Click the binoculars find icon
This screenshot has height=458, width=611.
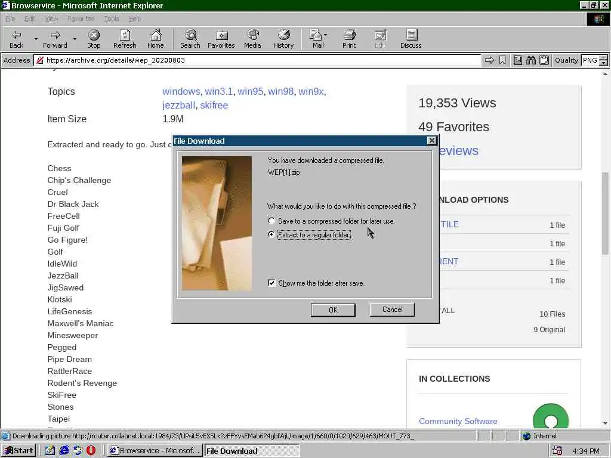point(530,60)
